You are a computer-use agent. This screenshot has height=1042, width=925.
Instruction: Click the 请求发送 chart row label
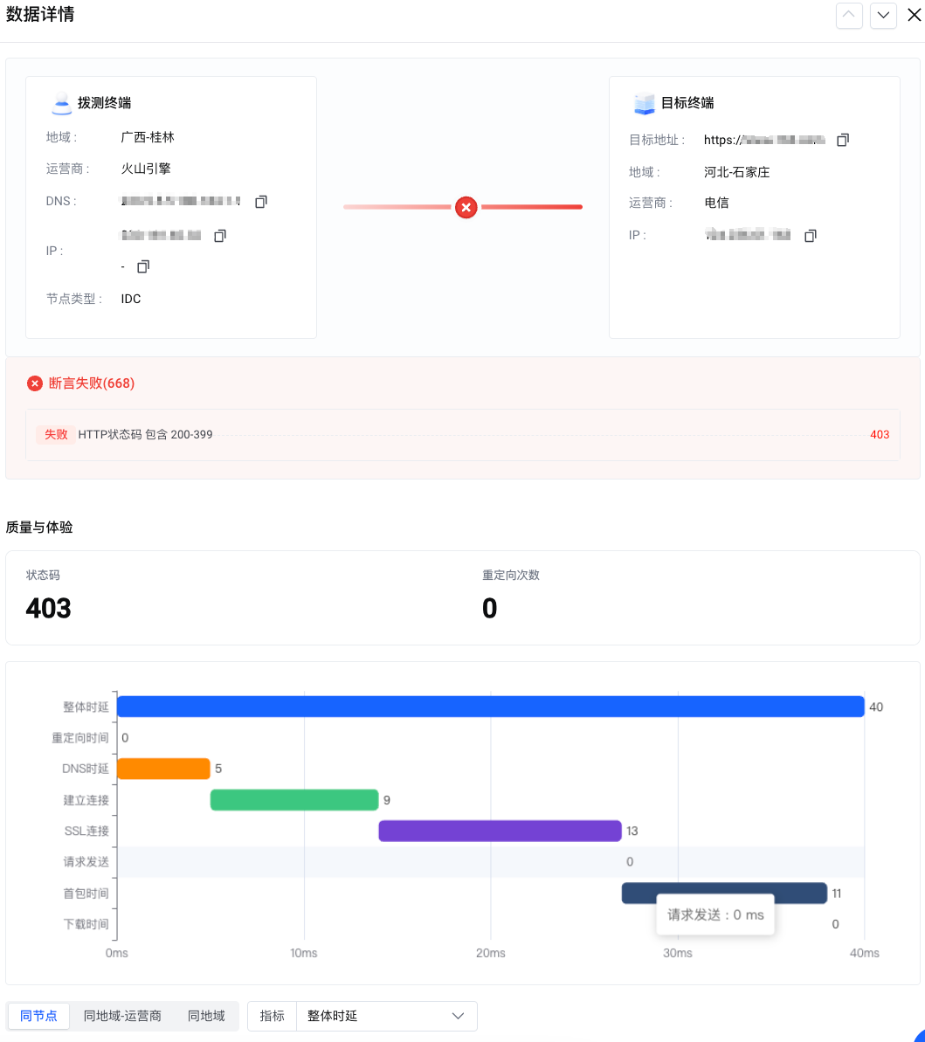point(86,862)
